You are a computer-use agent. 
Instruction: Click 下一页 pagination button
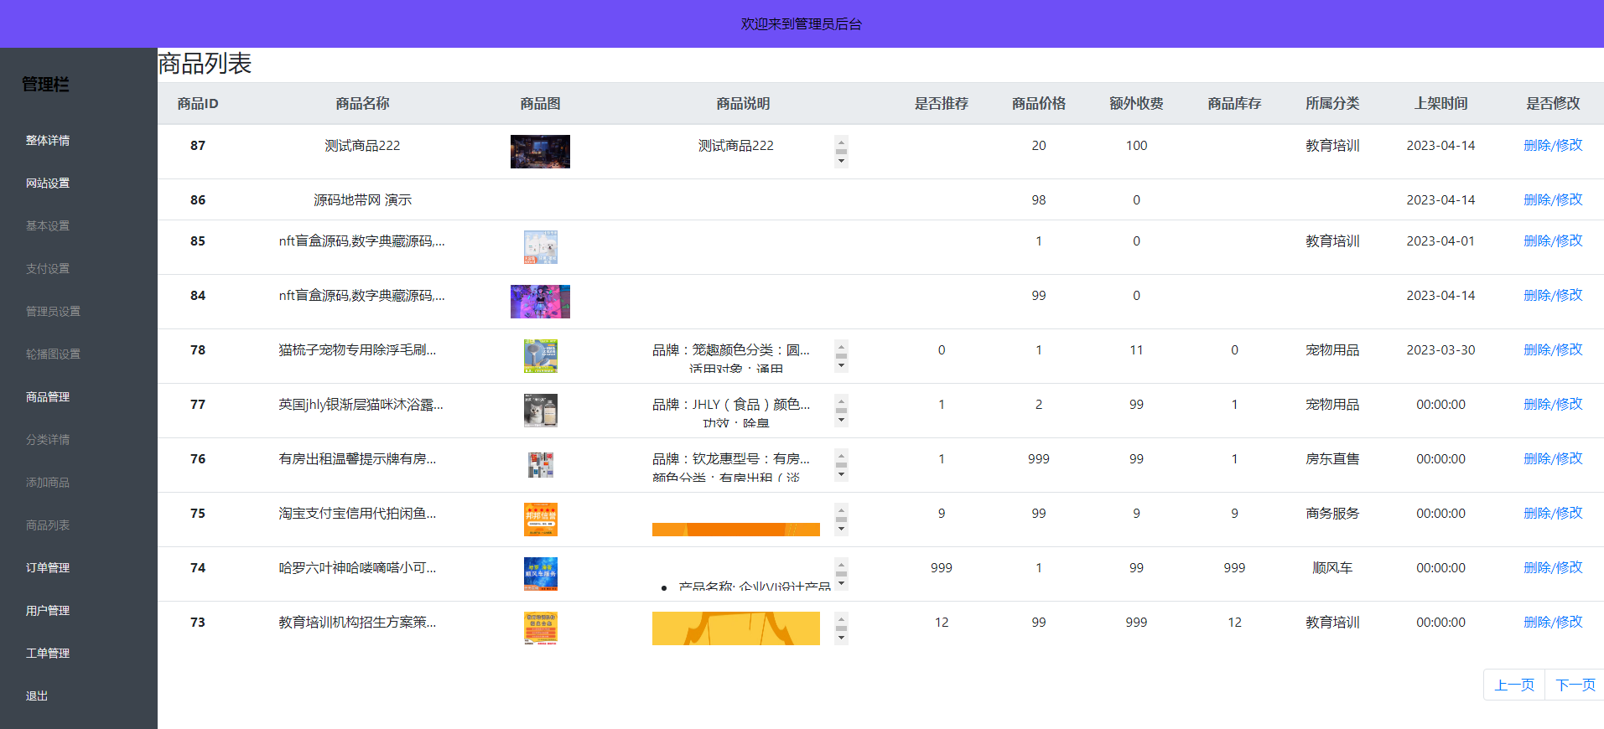1575,685
